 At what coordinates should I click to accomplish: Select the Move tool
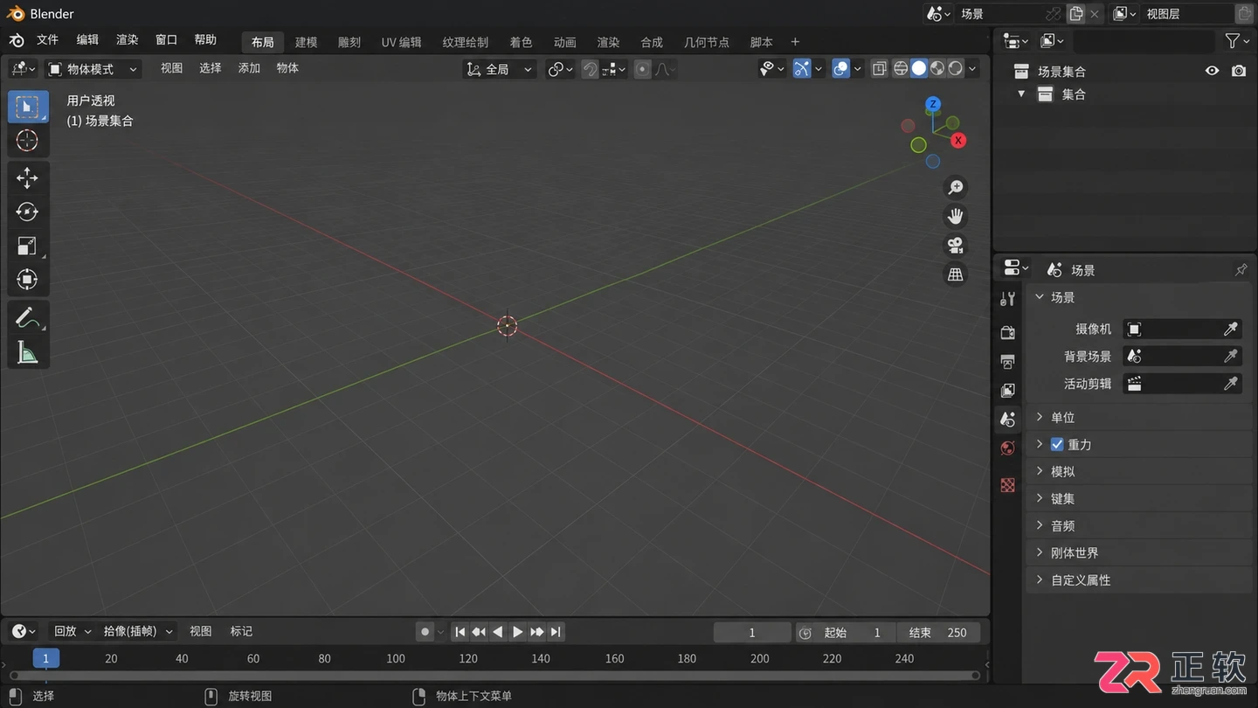[x=28, y=178]
